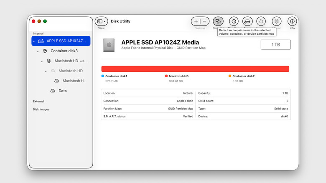Image resolution: width=326 pixels, height=183 pixels.
Task: Click the Device disk0 row
Action: (243, 117)
